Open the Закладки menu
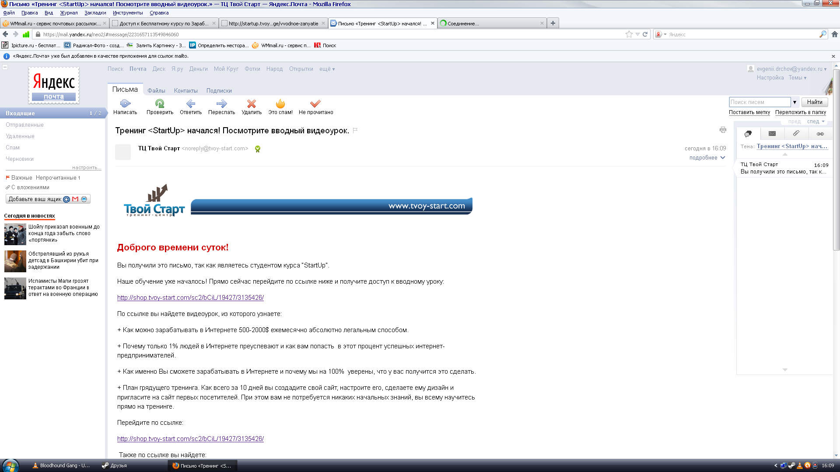 pos(95,13)
